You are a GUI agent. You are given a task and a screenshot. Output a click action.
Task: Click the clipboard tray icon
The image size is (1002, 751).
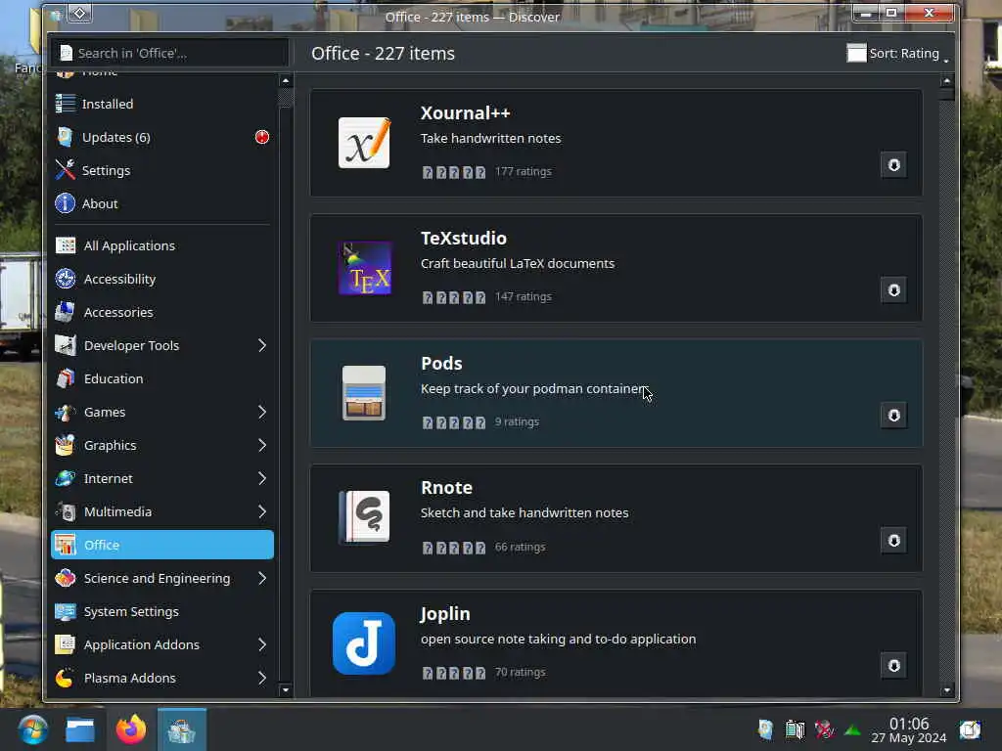[x=795, y=729]
